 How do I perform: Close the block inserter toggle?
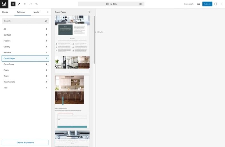13,4
